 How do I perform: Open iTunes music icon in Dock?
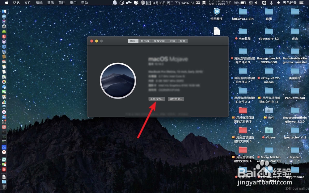[4, 112]
